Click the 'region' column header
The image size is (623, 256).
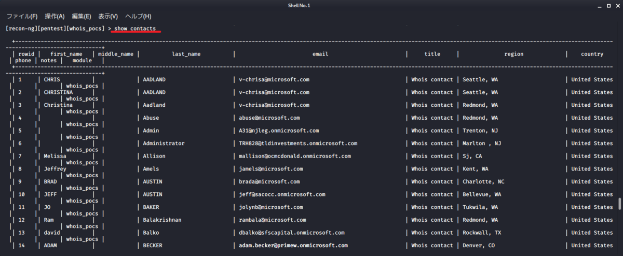[513, 54]
